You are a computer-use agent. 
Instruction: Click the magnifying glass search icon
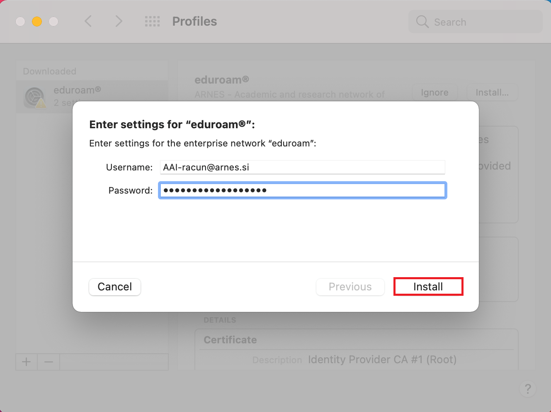pyautogui.click(x=422, y=22)
